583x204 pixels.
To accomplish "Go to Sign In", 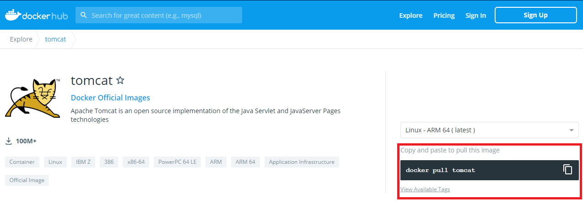I will [475, 15].
